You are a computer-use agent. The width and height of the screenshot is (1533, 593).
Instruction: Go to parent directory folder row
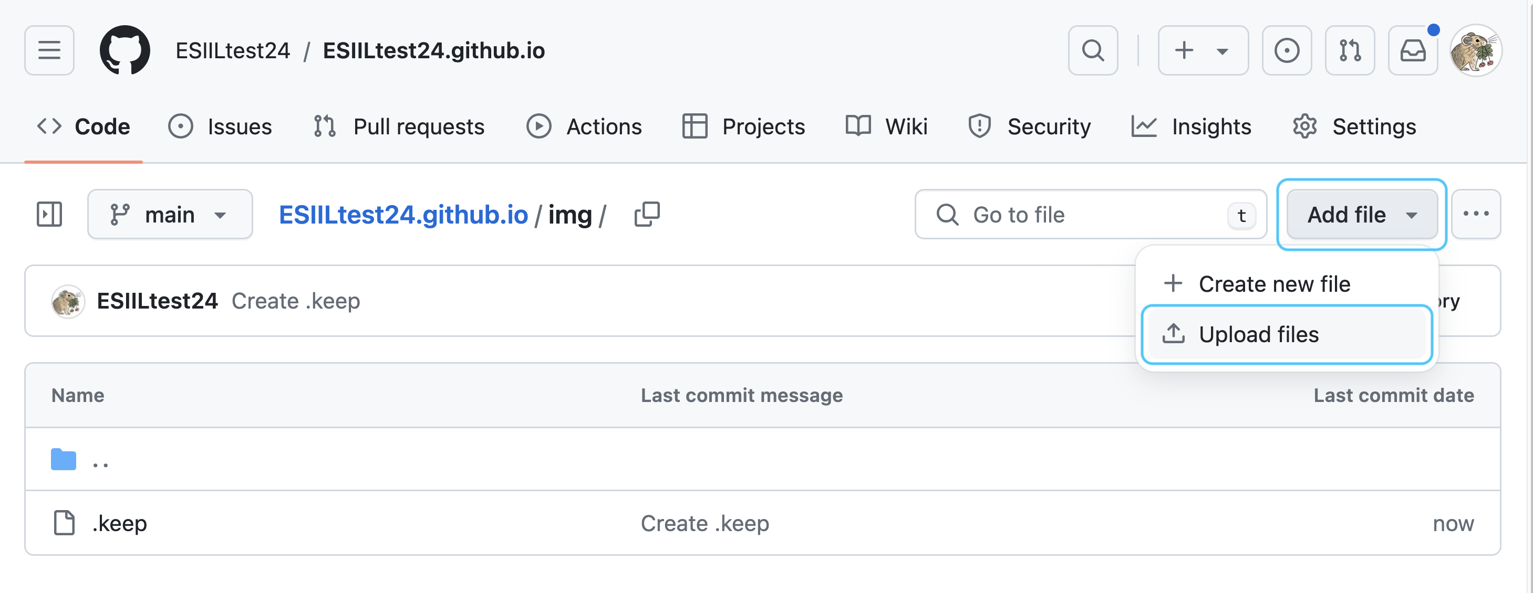tap(762, 459)
